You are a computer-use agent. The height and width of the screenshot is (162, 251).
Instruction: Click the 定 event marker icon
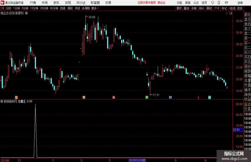click(x=16, y=97)
